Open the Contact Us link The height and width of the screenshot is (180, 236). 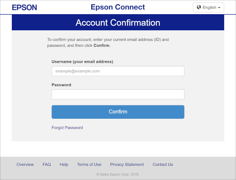[163, 164]
